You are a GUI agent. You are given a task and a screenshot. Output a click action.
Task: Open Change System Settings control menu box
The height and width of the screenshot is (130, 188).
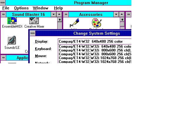[33, 33]
